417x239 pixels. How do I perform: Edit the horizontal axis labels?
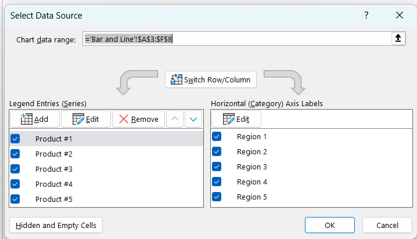[x=236, y=119]
